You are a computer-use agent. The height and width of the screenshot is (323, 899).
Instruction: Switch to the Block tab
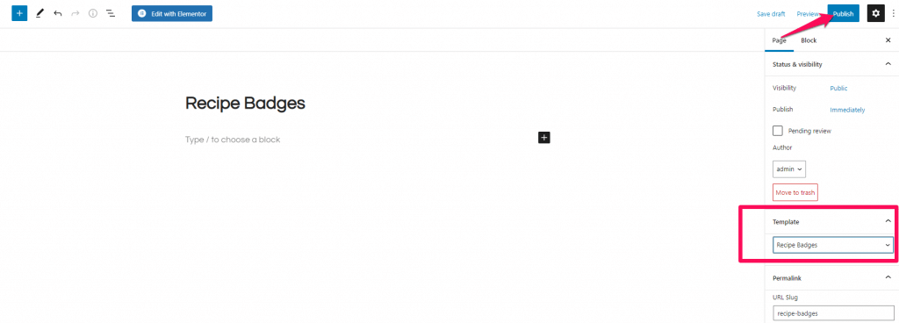(x=809, y=40)
